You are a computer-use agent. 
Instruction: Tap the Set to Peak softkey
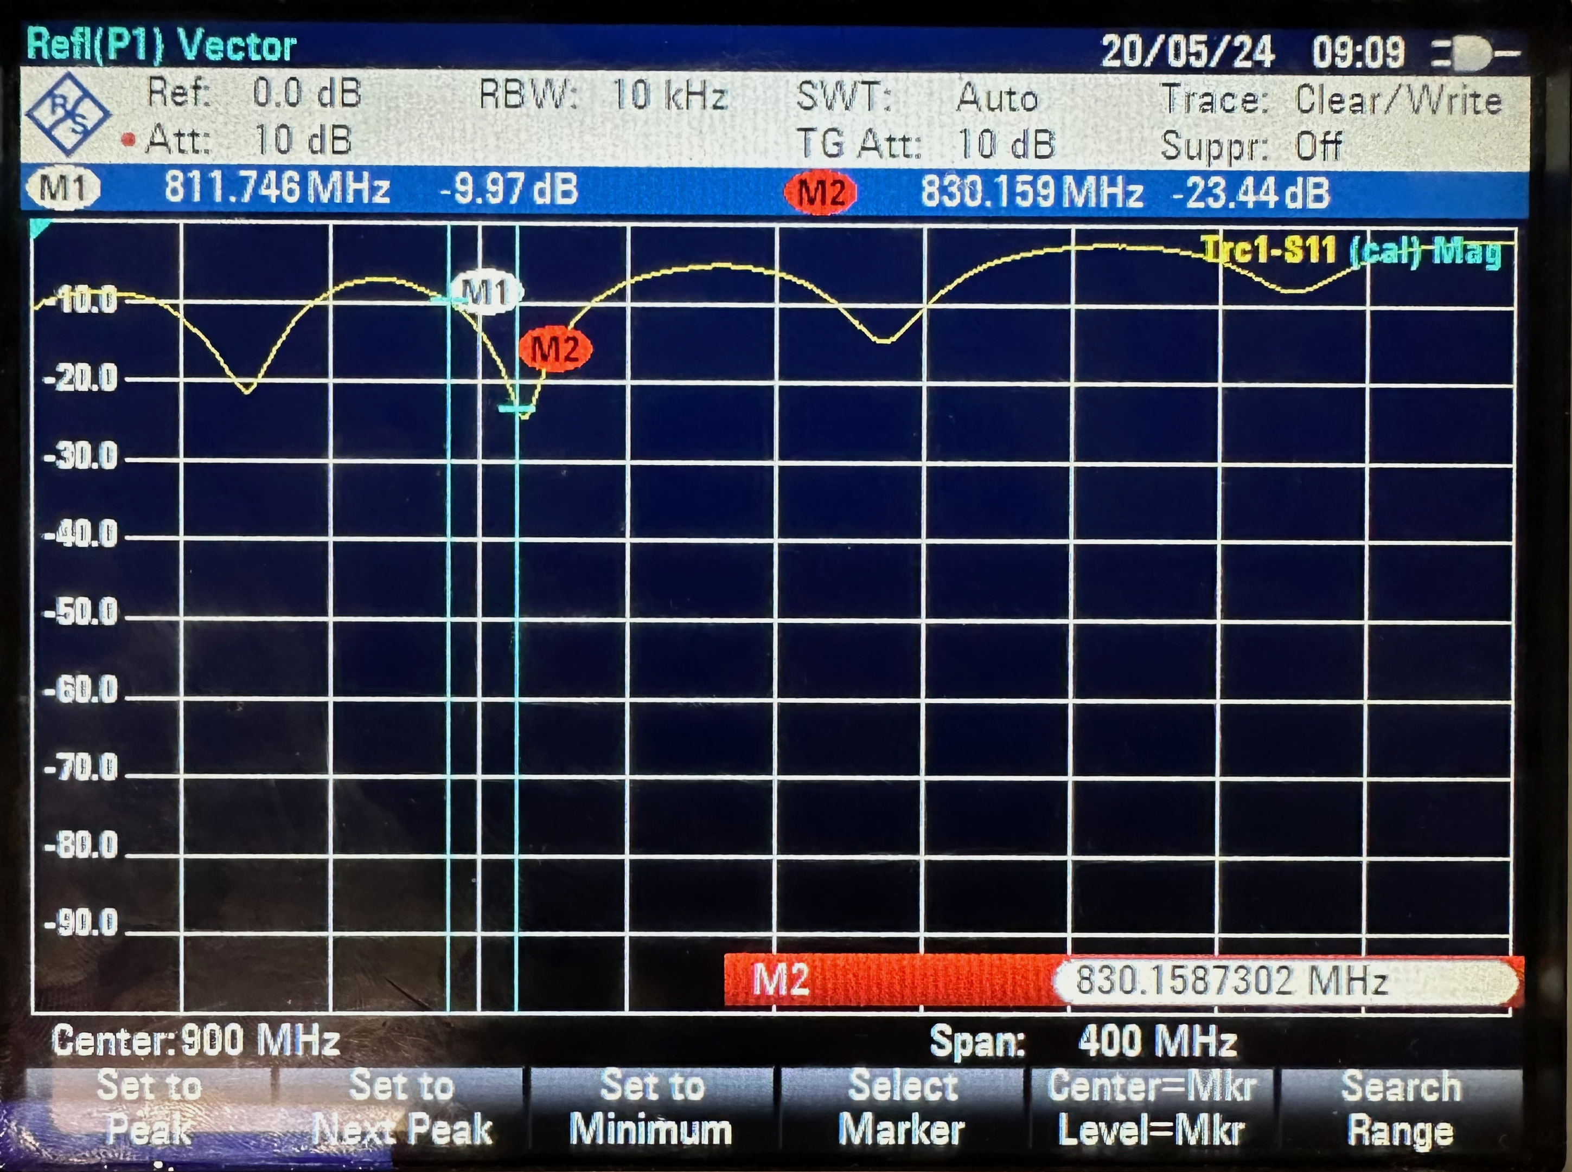click(149, 1109)
